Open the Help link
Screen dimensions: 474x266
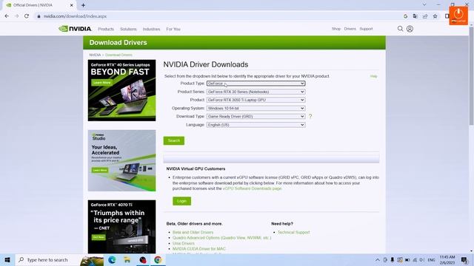[x=373, y=76]
